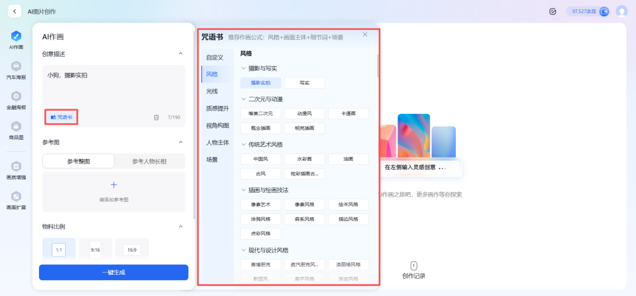Toggle the 写实 style tag

coord(304,83)
